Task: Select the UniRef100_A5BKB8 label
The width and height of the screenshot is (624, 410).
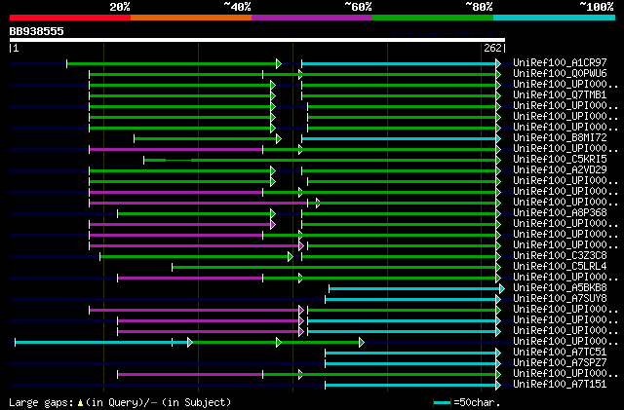Action: (560, 288)
